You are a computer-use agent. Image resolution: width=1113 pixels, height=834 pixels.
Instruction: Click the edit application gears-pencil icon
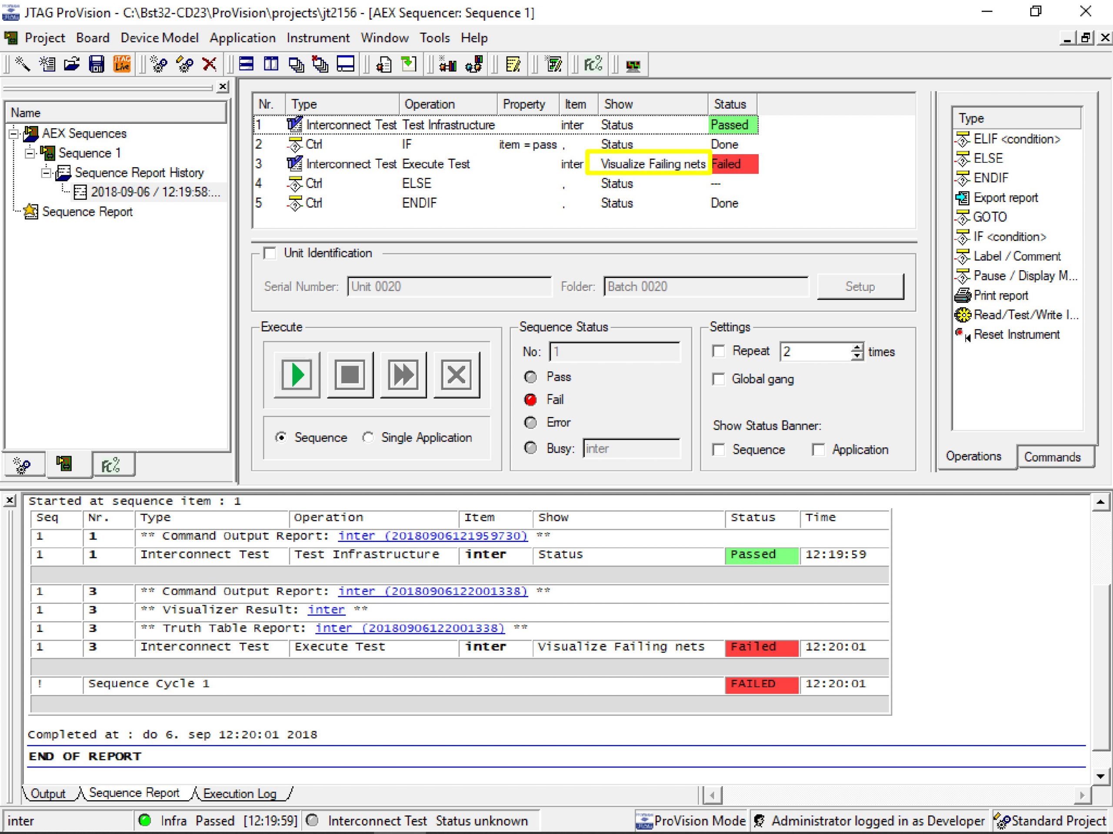coord(185,64)
